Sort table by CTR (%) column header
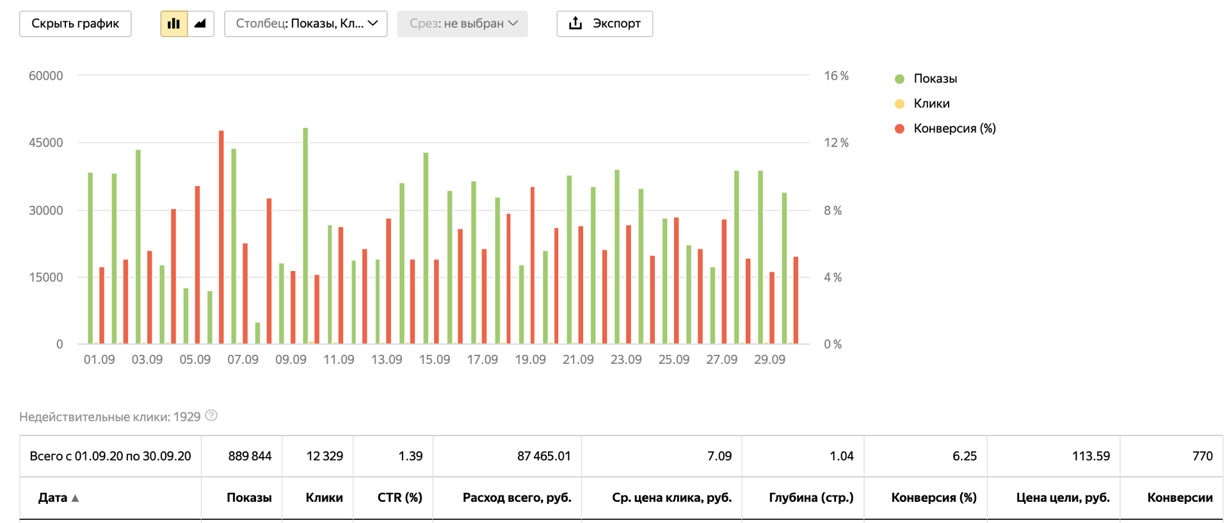Image resolution: width=1229 pixels, height=523 pixels. (x=399, y=497)
